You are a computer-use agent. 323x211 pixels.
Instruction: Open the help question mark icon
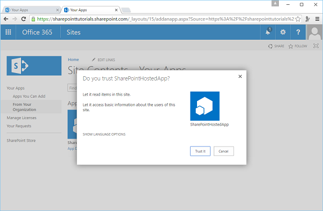tap(298, 32)
